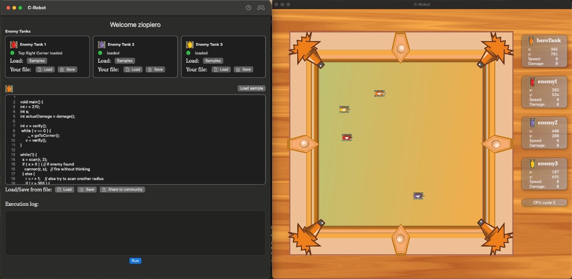572x279 pixels.
Task: Click the help question mark icon
Action: click(249, 8)
